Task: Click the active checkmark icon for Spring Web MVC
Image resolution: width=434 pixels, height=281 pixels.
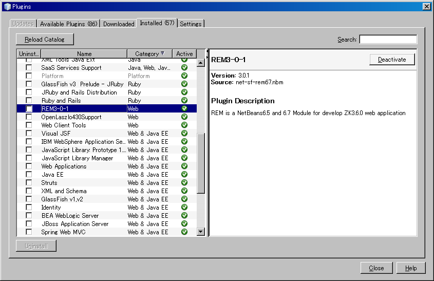Action: click(184, 232)
